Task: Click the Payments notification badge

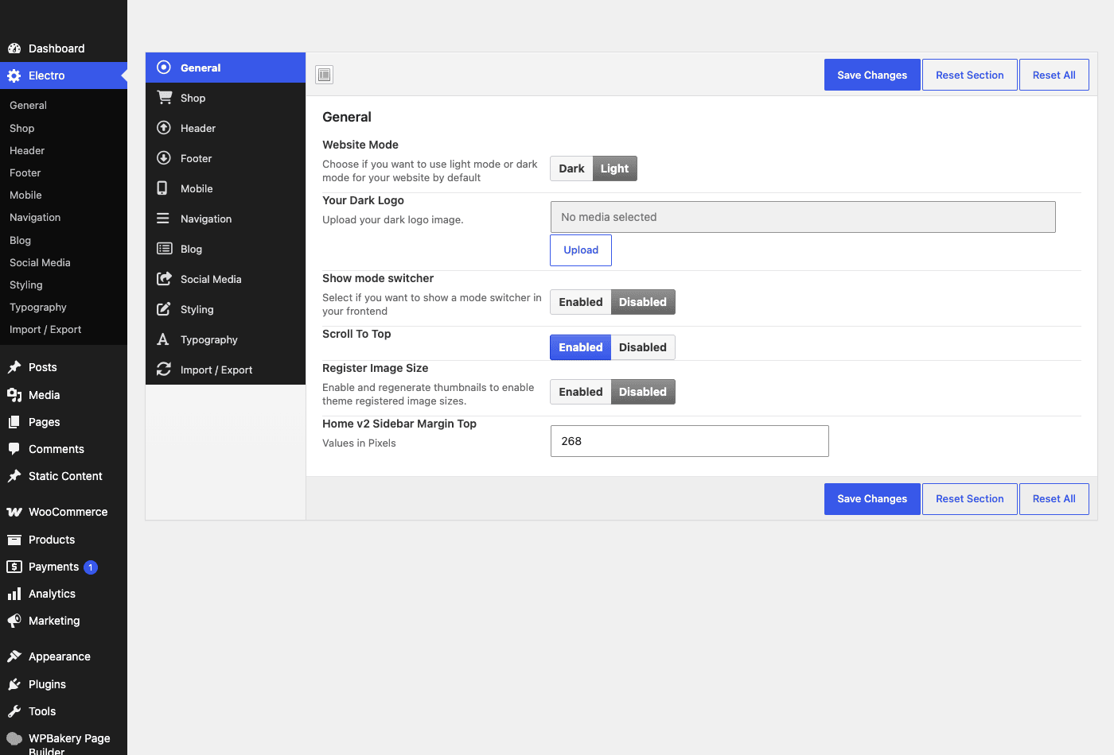Action: (x=91, y=567)
